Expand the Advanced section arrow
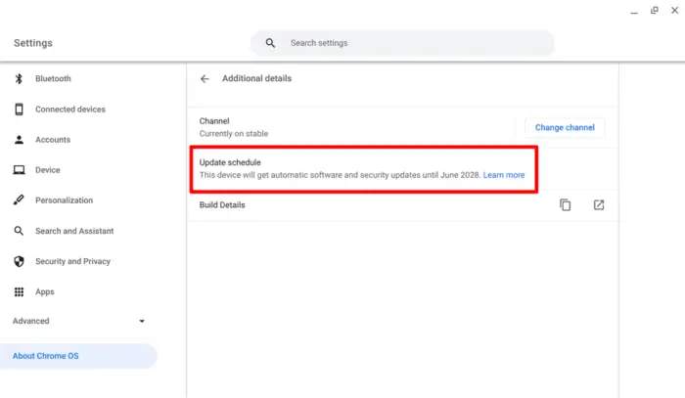 [x=142, y=321]
